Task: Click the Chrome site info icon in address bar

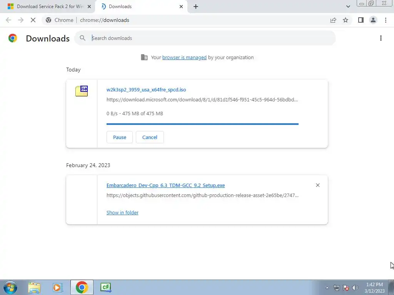Action: 48,20
